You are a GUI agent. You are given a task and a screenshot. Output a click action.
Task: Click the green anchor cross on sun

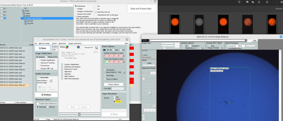coord(230,103)
